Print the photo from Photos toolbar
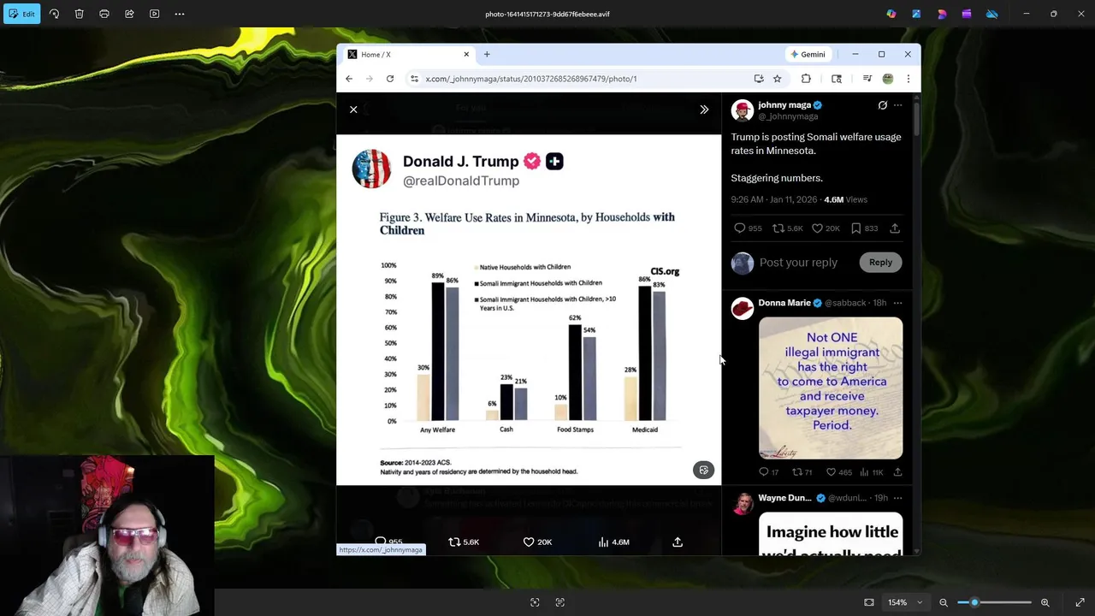1095x616 pixels. (104, 14)
